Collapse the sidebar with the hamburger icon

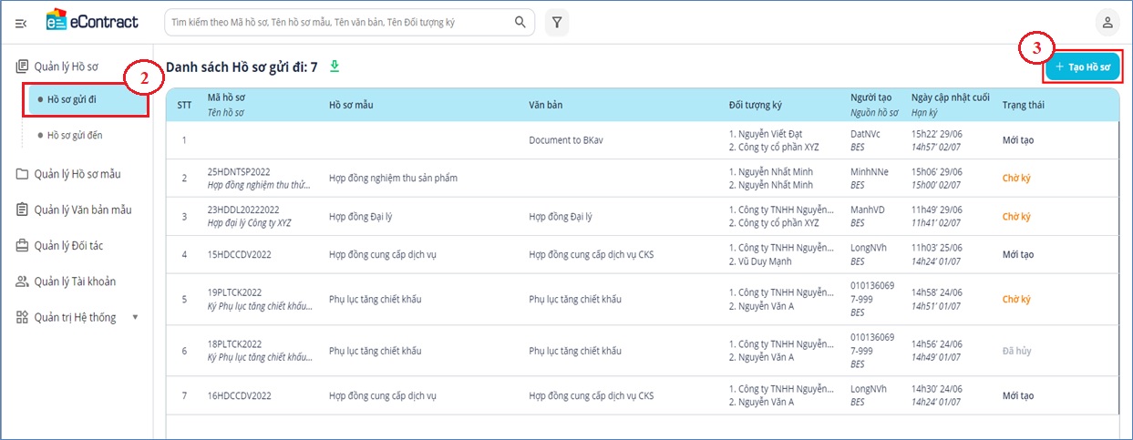(x=21, y=23)
